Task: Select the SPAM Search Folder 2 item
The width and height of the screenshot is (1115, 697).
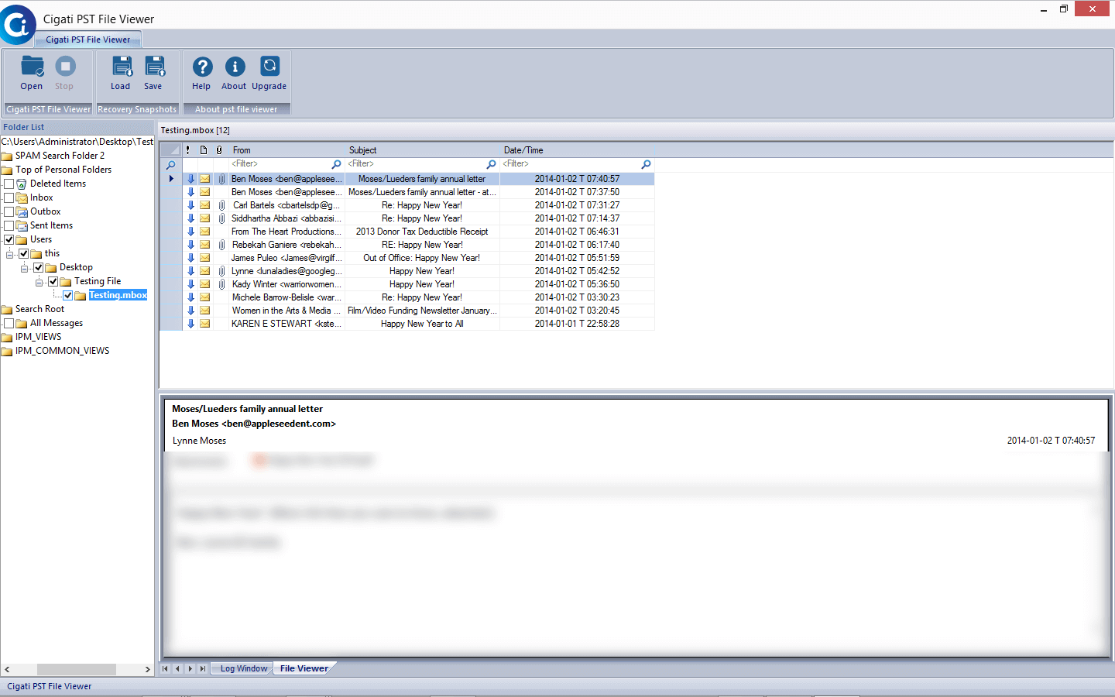Action: pos(60,156)
